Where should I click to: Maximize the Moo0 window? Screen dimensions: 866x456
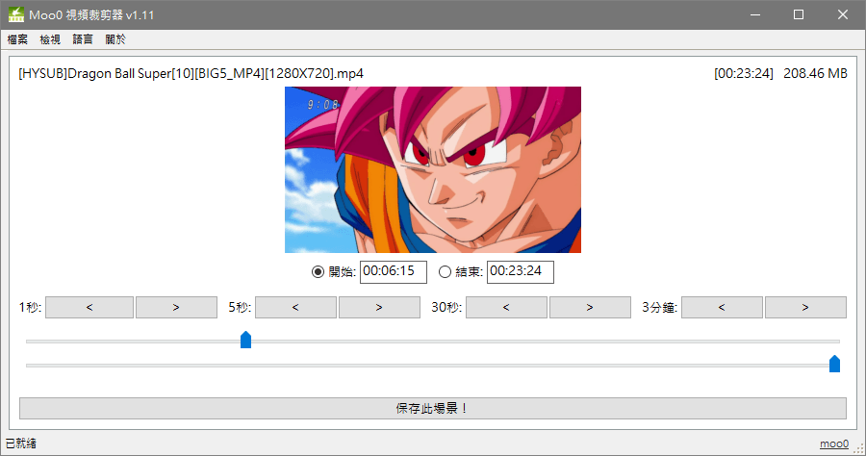pos(799,14)
